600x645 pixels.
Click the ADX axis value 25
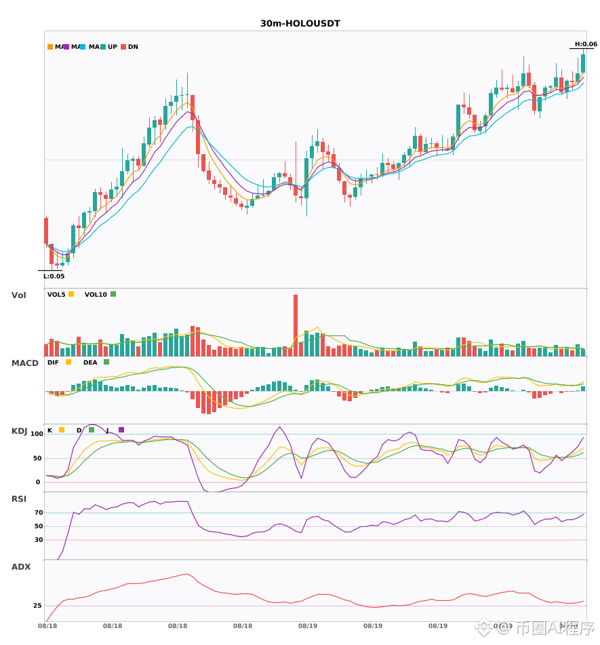pyautogui.click(x=37, y=606)
